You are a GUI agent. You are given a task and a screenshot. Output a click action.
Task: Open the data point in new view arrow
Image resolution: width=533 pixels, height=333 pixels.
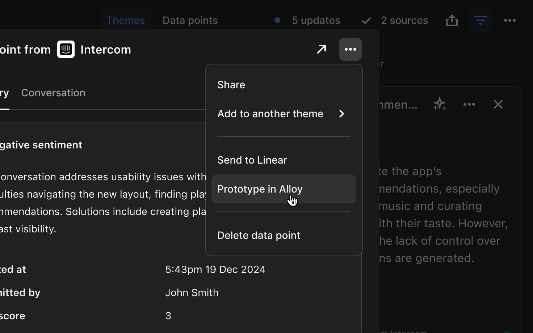[322, 49]
